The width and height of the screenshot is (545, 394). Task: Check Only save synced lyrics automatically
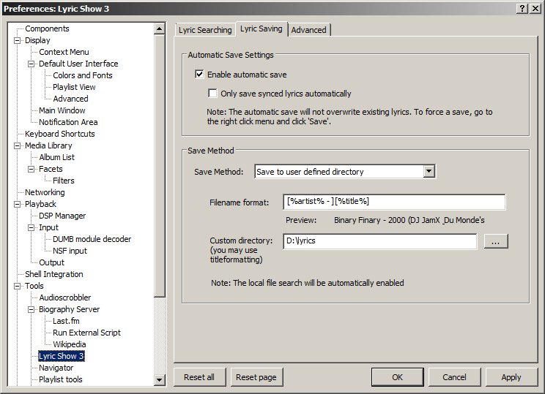click(213, 94)
